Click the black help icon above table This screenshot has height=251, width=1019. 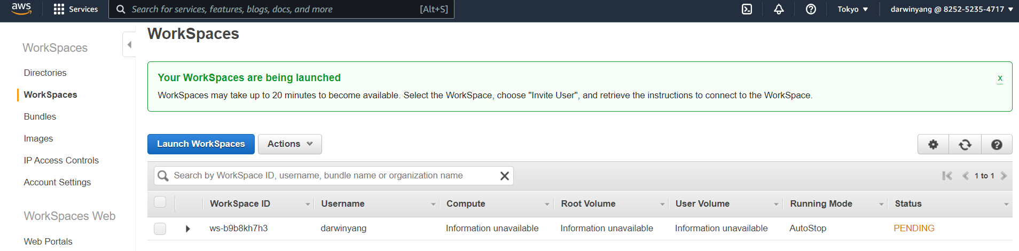996,144
